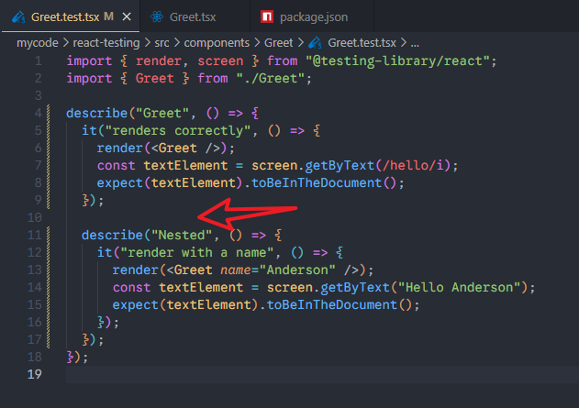Click the Greet.test.tsx breadcrumb file name
Image resolution: width=579 pixels, height=408 pixels.
(x=363, y=42)
